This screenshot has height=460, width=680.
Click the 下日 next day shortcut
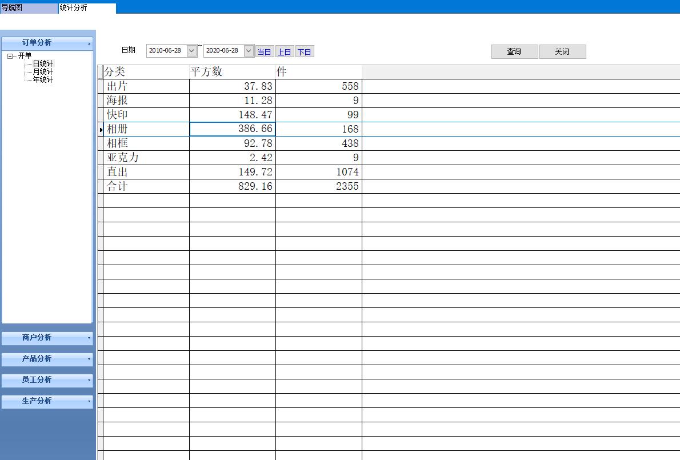305,52
